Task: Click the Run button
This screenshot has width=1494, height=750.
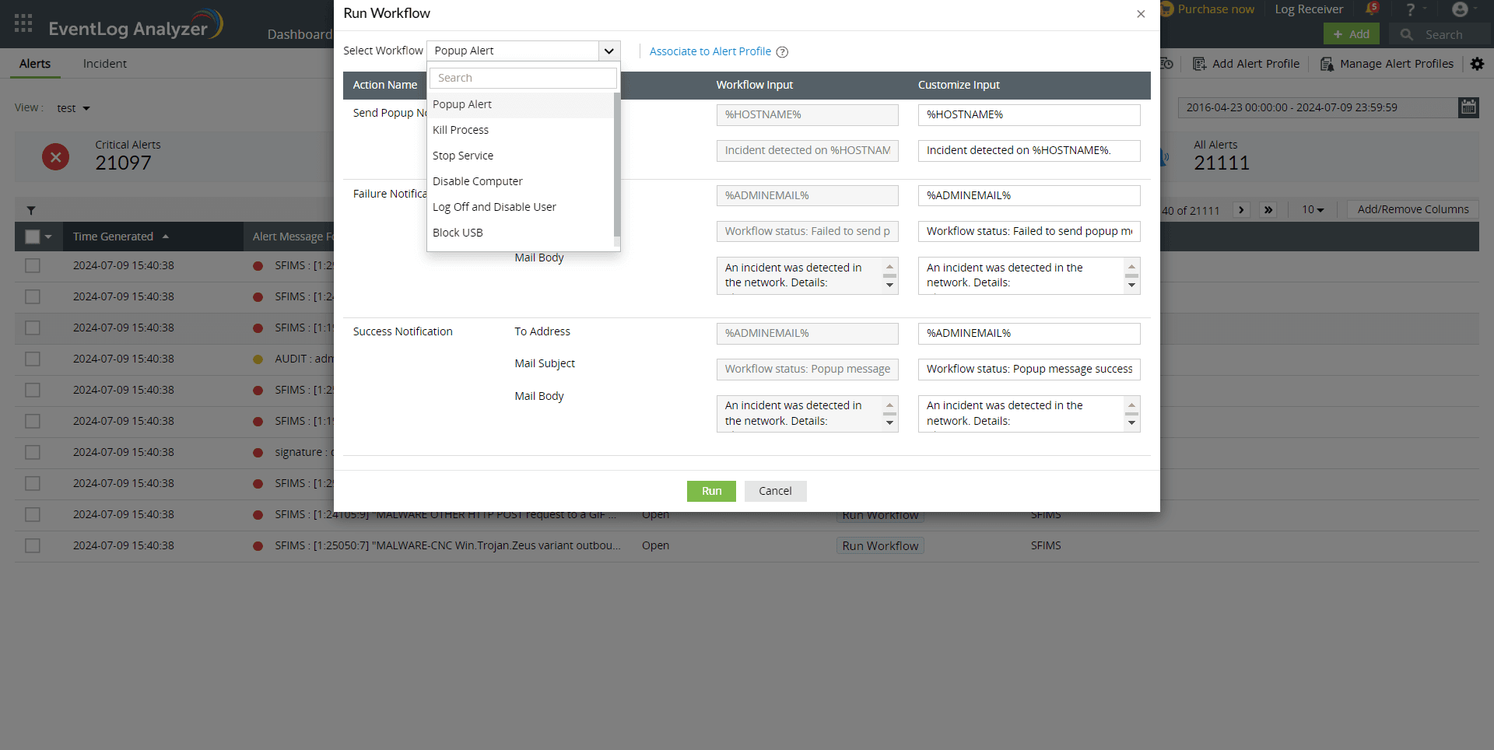Action: (710, 491)
